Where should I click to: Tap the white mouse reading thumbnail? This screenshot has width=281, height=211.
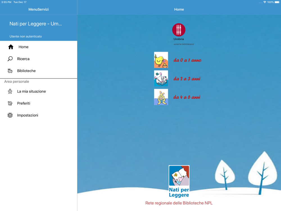(x=161, y=78)
